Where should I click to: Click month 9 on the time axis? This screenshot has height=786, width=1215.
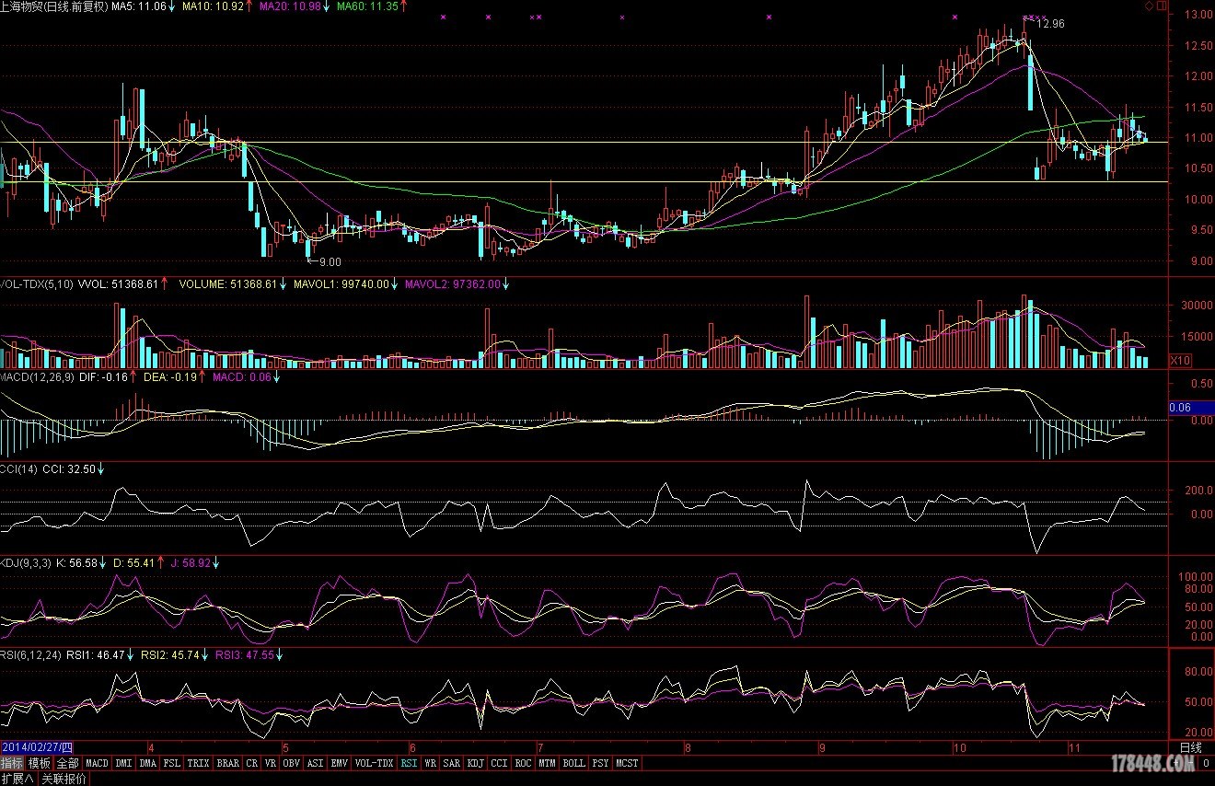[x=823, y=748]
